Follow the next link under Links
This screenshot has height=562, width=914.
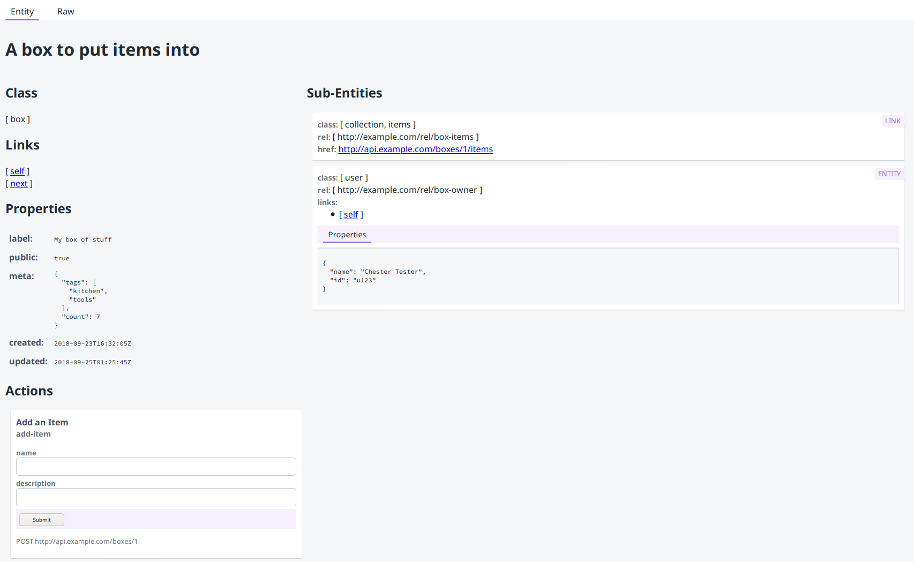coord(19,183)
